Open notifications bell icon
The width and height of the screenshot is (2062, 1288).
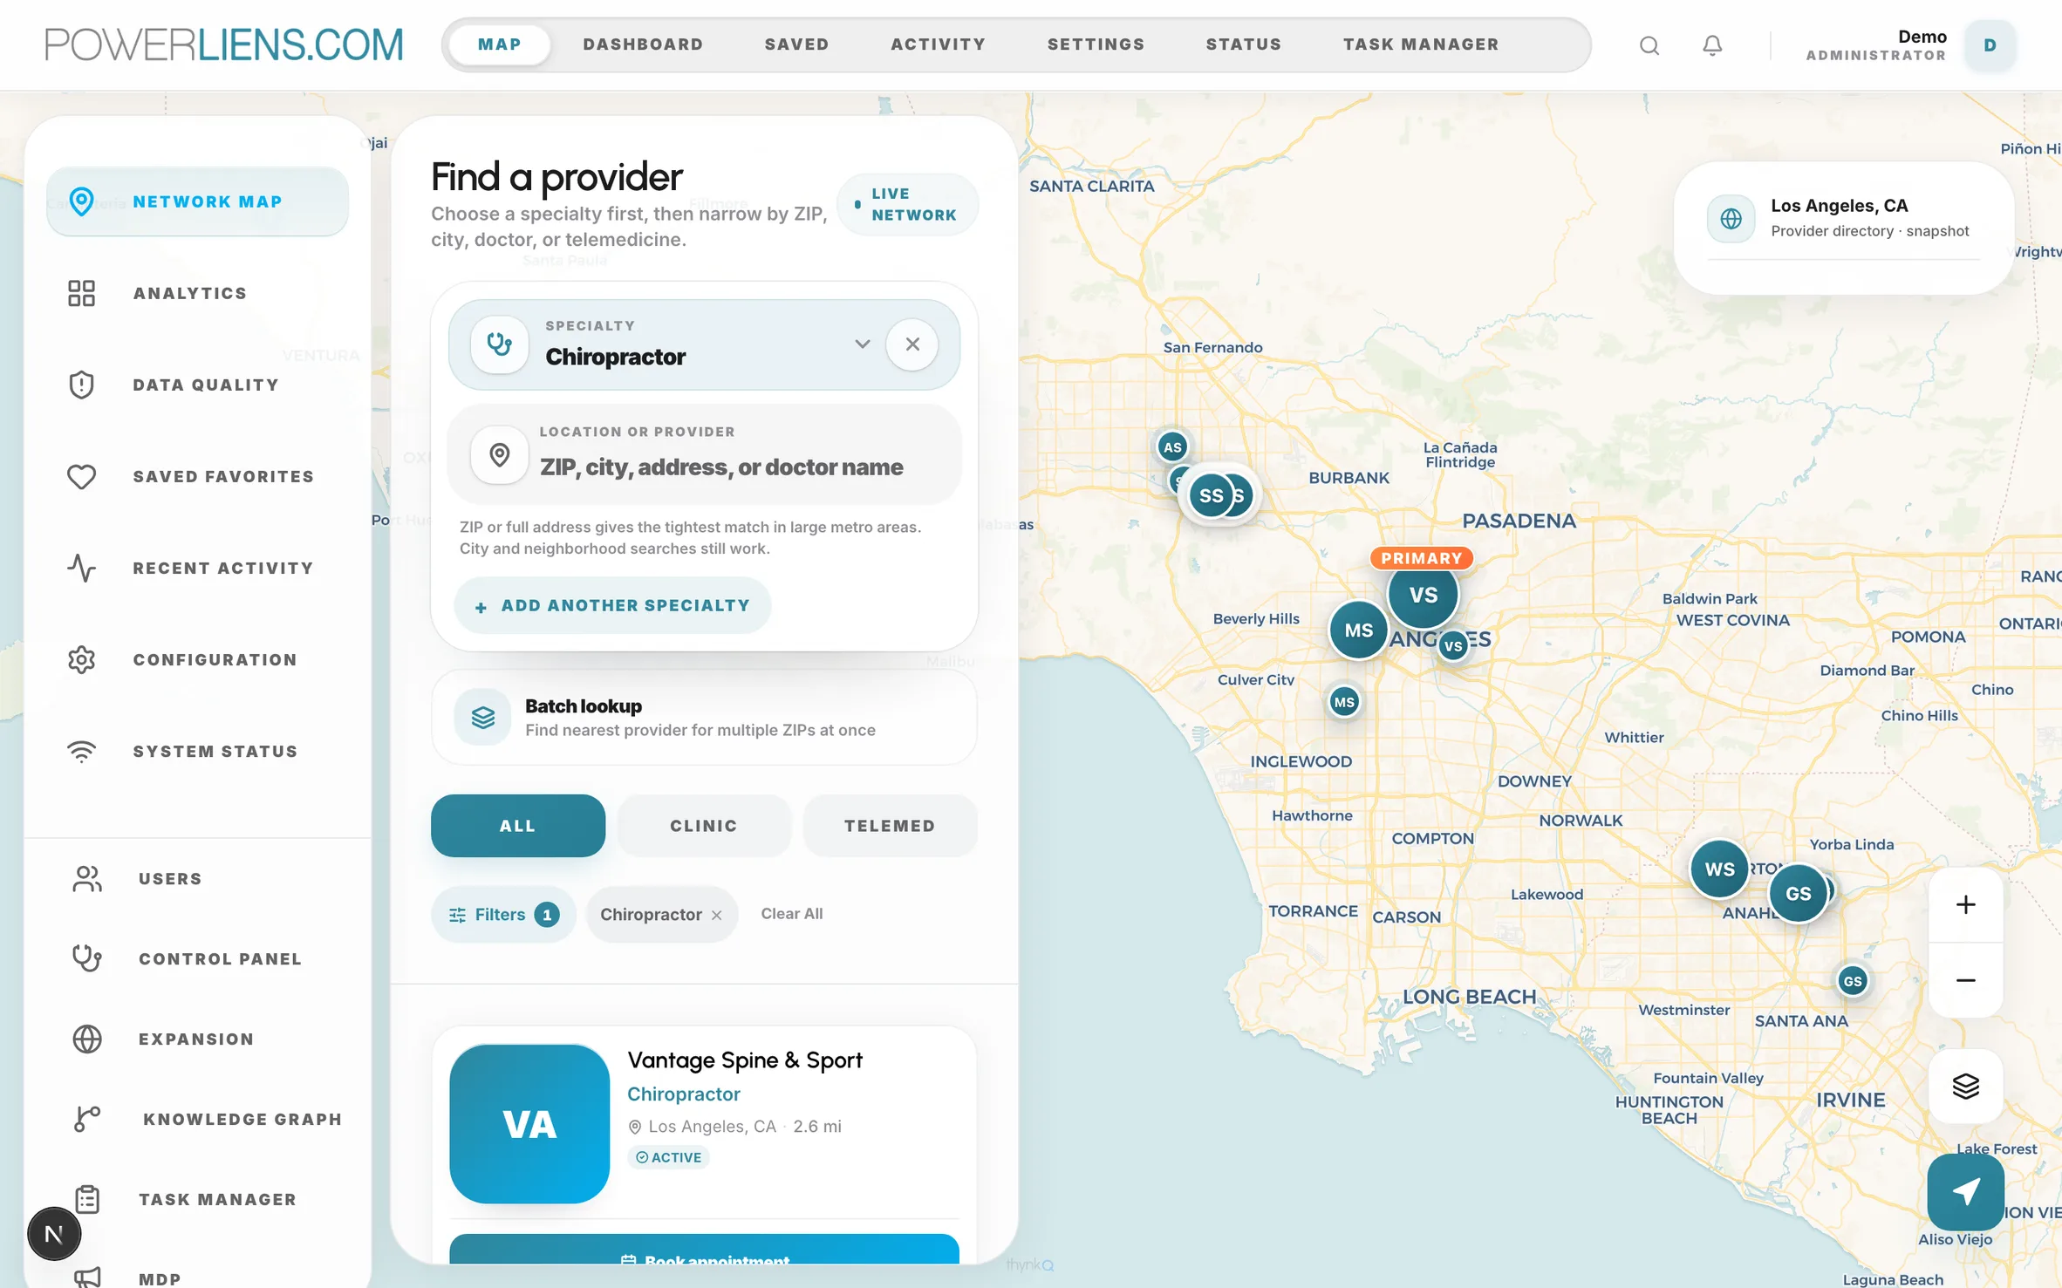click(1712, 44)
